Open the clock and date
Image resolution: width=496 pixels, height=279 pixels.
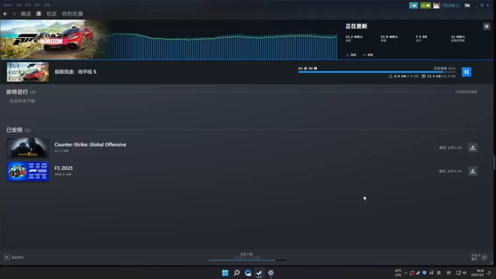tap(477, 273)
